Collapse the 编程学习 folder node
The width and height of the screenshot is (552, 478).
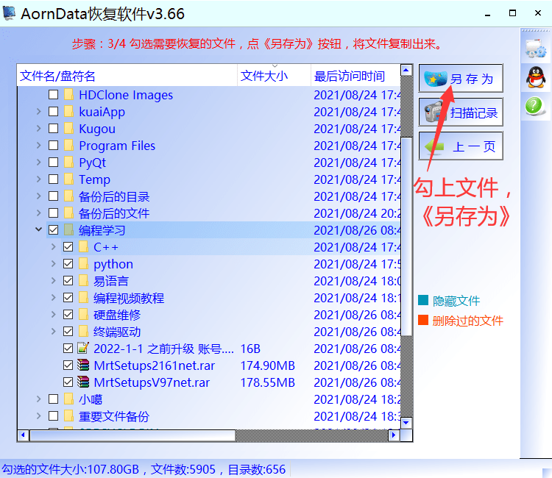[x=39, y=229]
